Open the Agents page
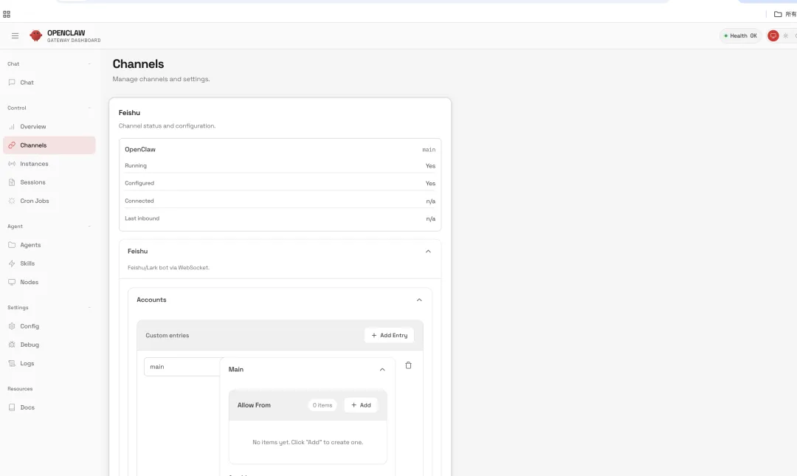797x476 pixels. pos(49,244)
